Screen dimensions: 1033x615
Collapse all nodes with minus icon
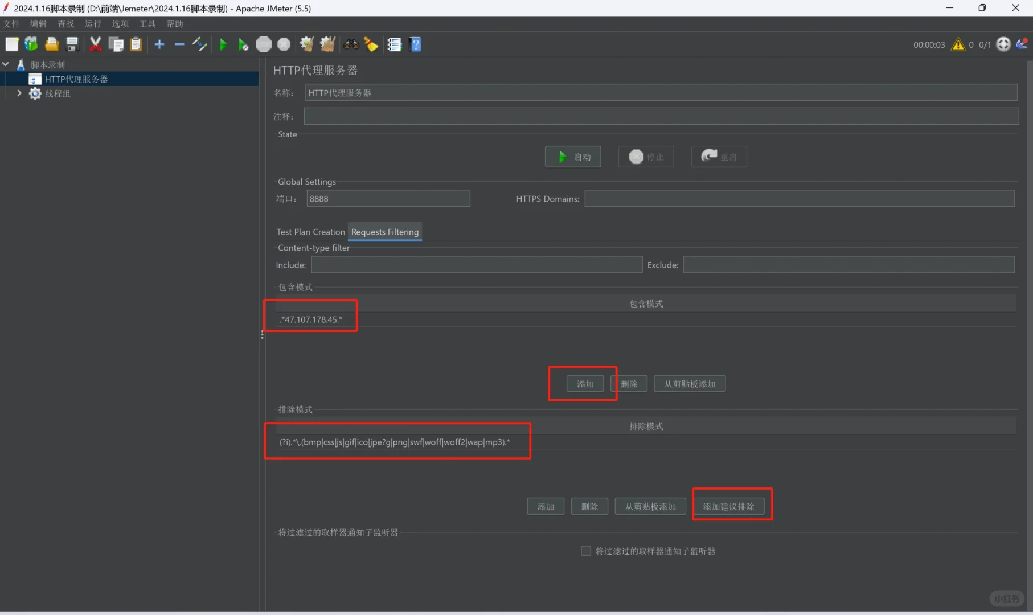click(179, 44)
